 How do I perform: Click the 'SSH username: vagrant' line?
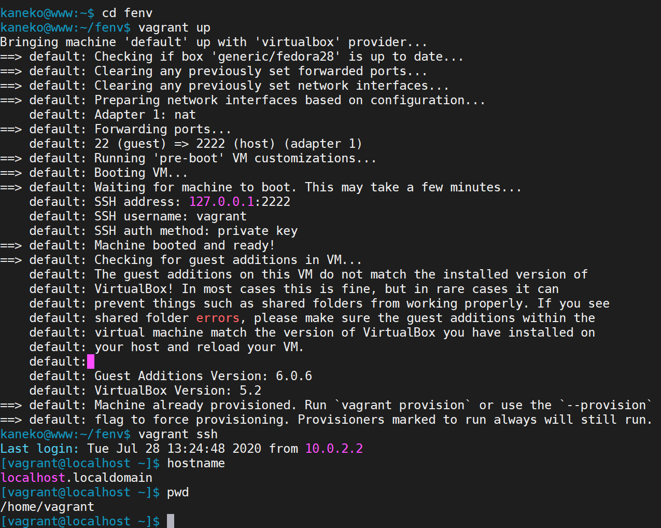171,216
